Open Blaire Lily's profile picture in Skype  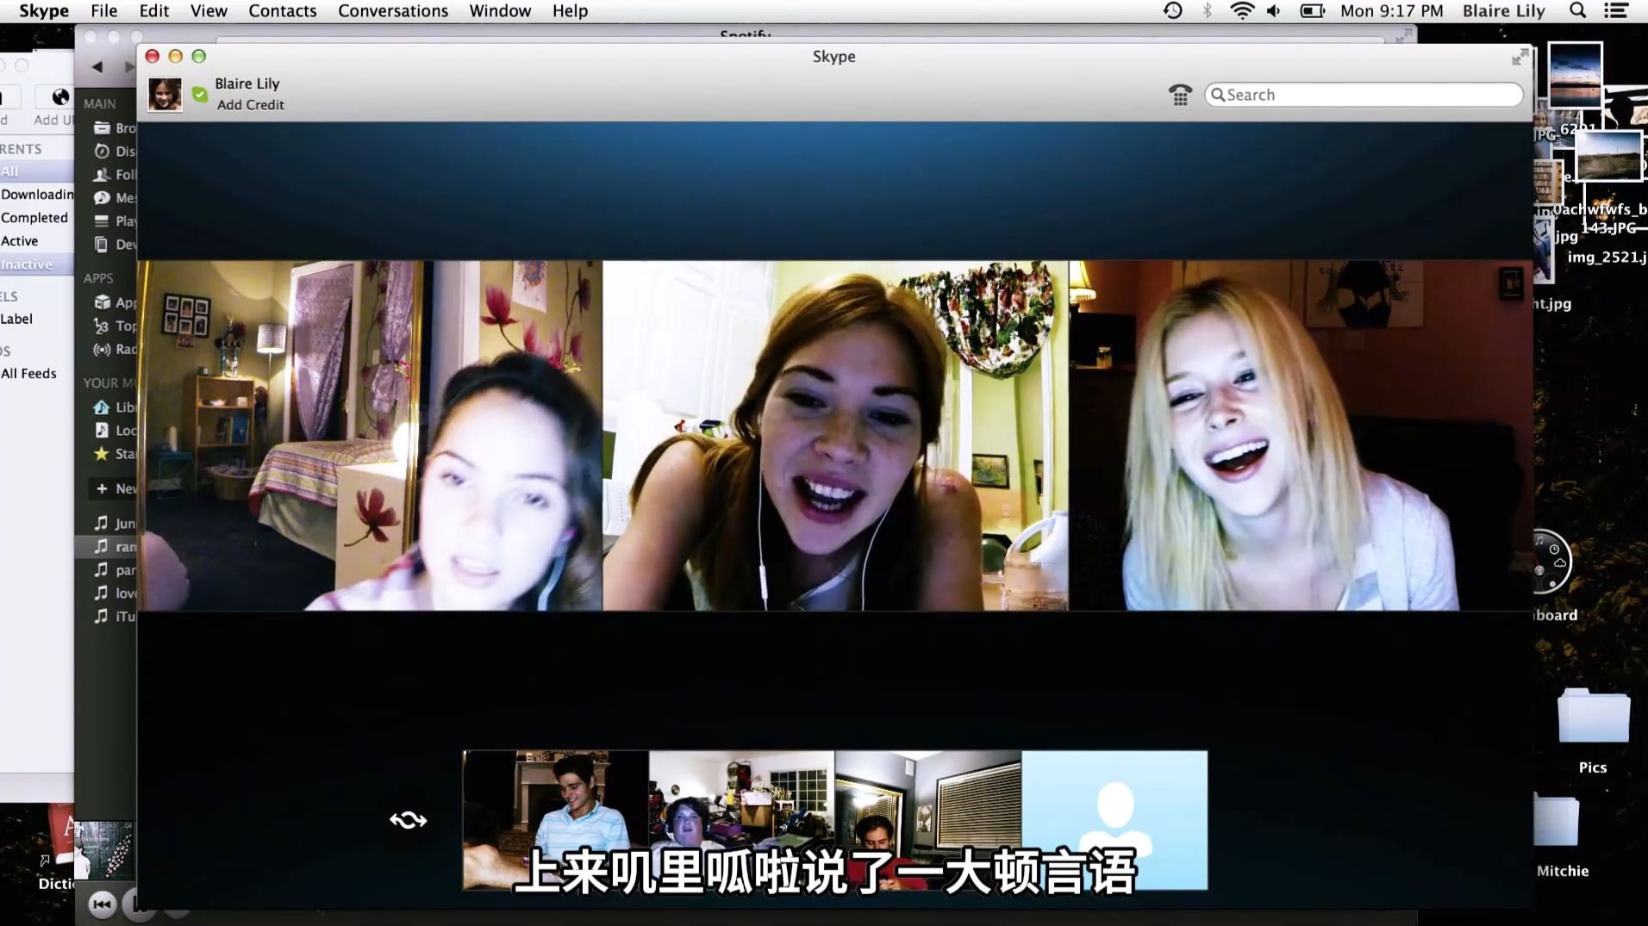(165, 94)
